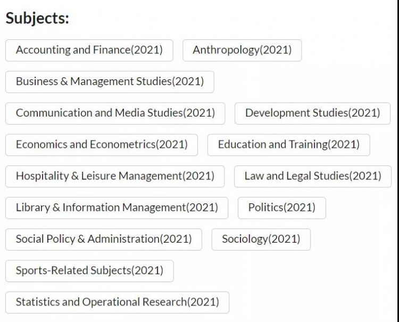Choose Hospitality & Leisure Management(2021) subject
The width and height of the screenshot is (399, 322).
[115, 176]
